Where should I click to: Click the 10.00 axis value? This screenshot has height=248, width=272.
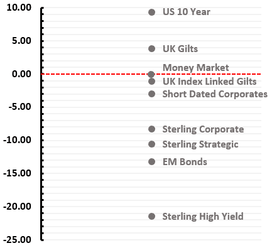point(19,8)
